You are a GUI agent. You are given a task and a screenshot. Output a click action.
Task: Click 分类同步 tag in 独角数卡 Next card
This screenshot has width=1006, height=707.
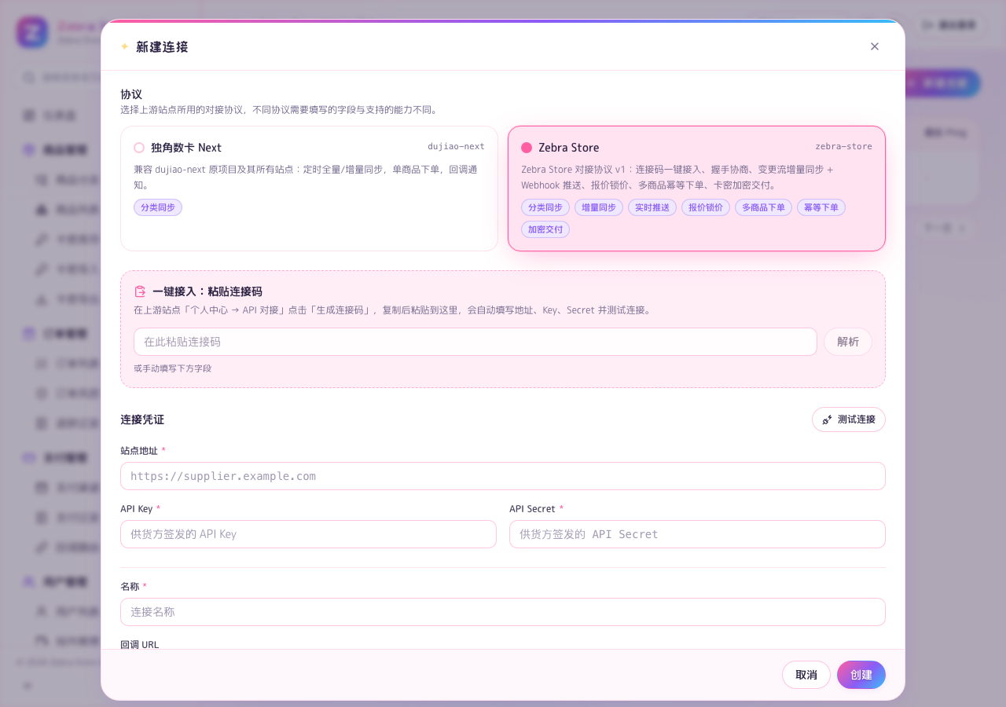pos(158,207)
